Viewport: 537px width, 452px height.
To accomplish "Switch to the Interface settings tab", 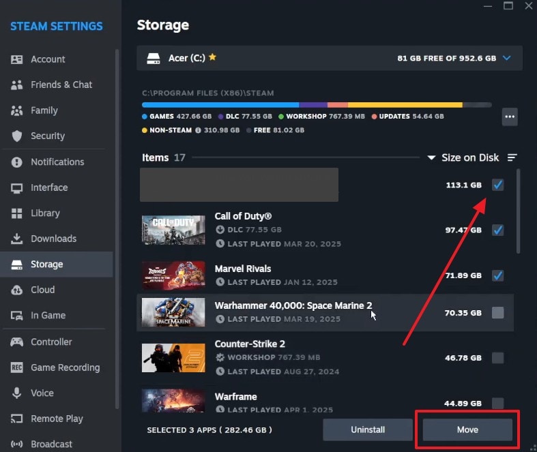I will (x=48, y=187).
